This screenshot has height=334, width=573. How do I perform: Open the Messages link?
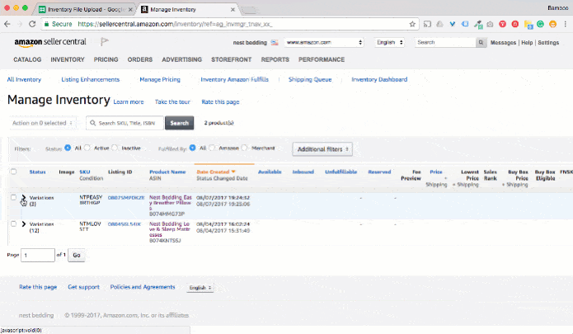pyautogui.click(x=503, y=43)
